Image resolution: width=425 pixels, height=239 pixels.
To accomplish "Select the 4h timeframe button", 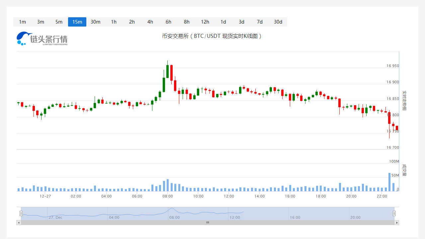I will tap(150, 22).
